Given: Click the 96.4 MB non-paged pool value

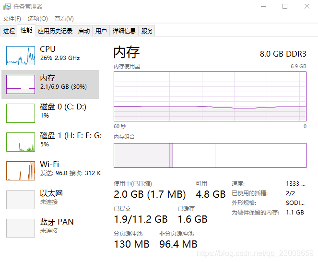Looking at the screenshot, I should click(178, 244).
